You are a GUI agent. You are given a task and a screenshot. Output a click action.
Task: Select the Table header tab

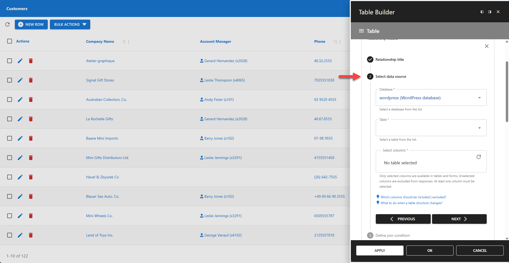coord(373,31)
